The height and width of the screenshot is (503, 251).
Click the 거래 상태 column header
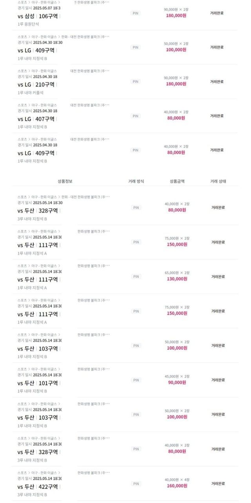coord(218,181)
